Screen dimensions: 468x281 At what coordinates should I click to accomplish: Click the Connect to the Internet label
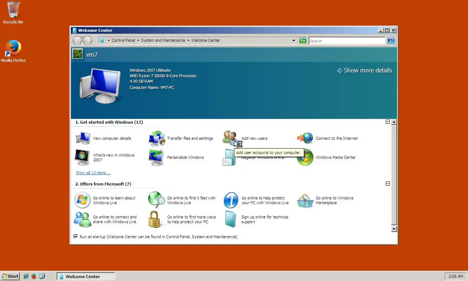(337, 138)
